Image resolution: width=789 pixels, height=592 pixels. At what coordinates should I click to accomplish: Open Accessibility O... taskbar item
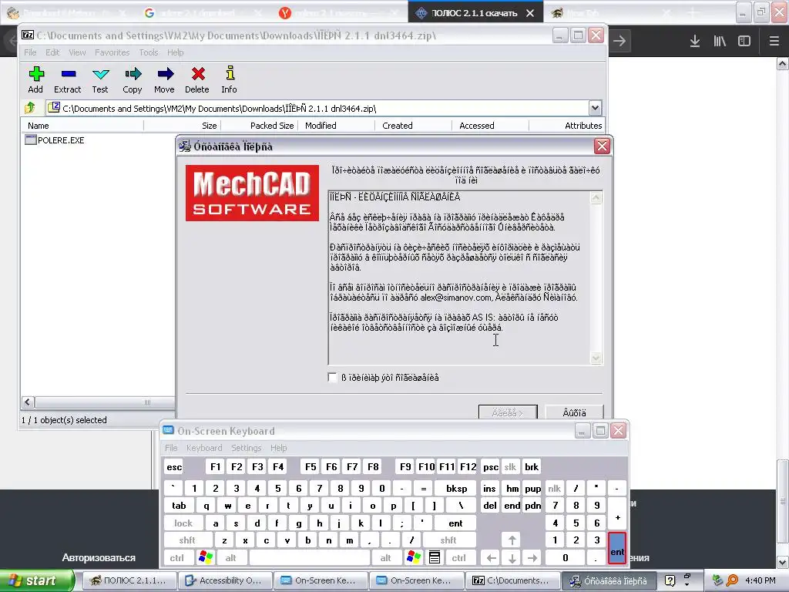pyautogui.click(x=225, y=580)
